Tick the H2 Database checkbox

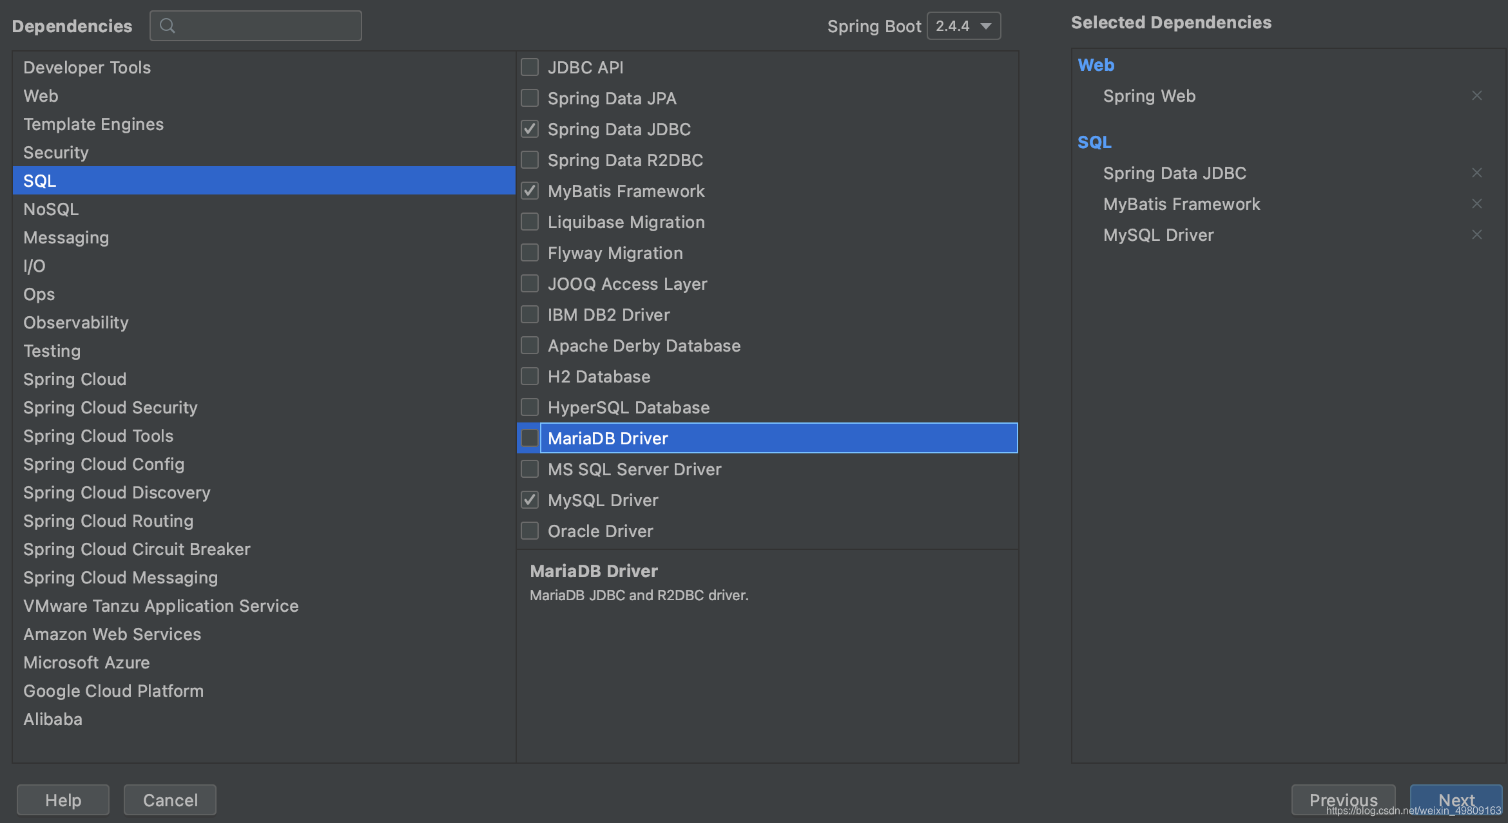point(530,376)
